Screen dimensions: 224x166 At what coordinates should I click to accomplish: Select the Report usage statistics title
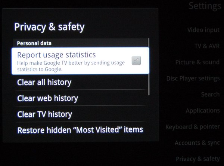point(56,55)
